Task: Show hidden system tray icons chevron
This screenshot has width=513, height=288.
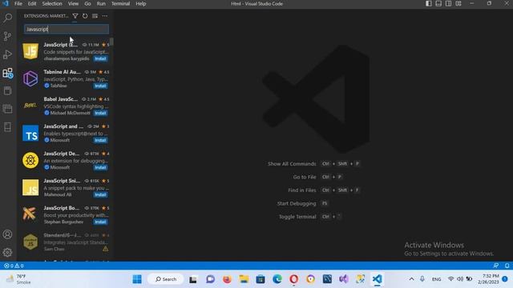Action: [x=411, y=279]
